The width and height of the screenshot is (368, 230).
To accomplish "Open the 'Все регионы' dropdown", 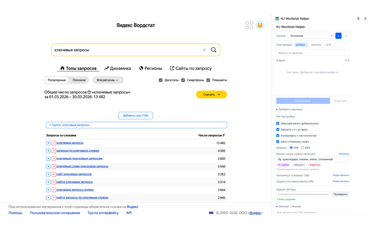I will (x=108, y=80).
